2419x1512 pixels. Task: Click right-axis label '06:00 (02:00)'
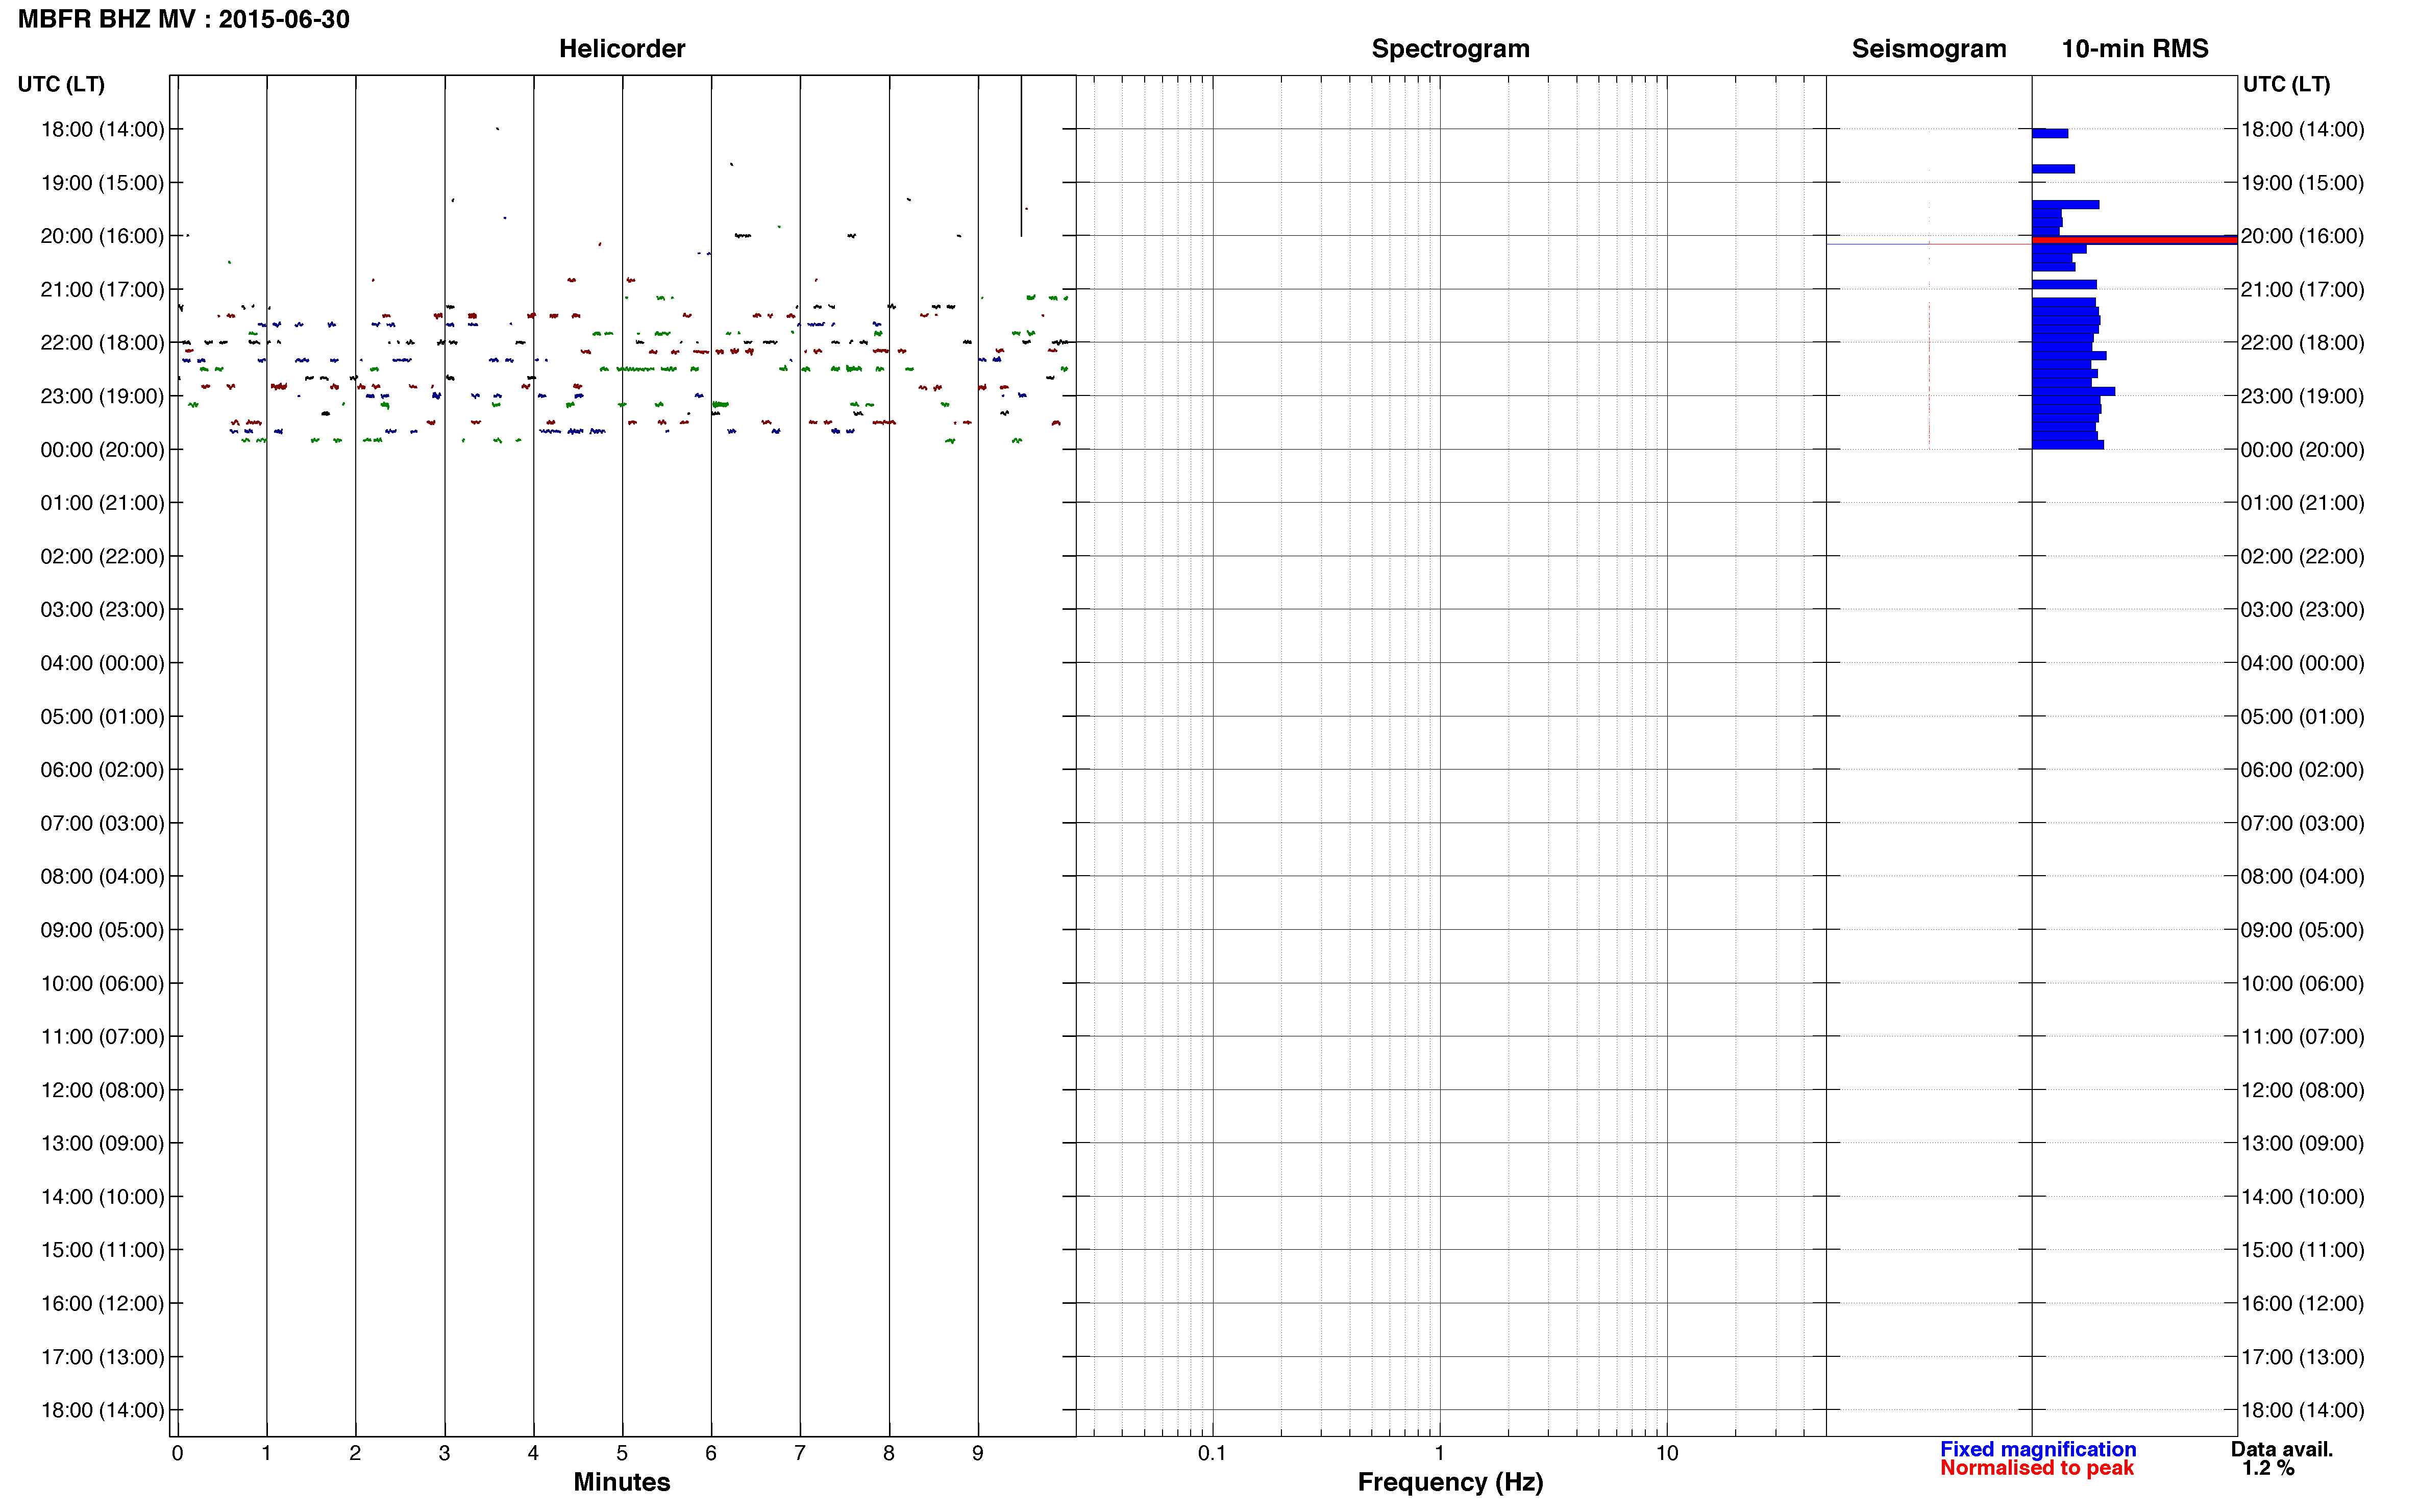click(x=2302, y=770)
